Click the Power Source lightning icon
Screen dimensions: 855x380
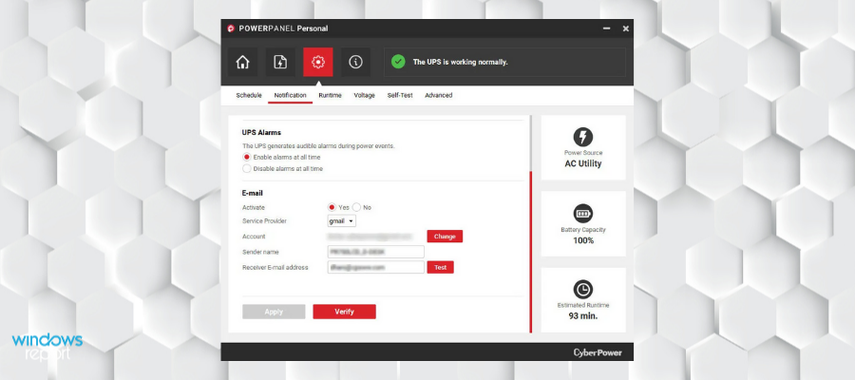[583, 137]
